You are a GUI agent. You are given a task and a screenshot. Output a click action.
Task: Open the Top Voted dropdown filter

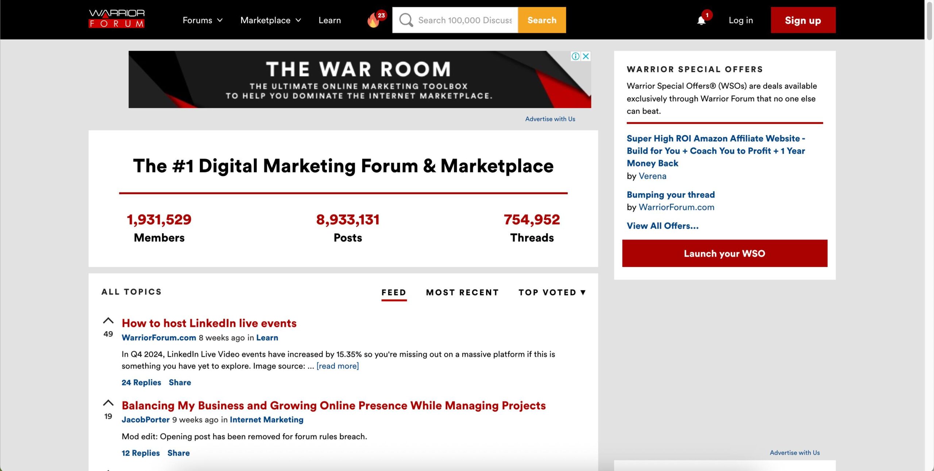[x=552, y=292]
